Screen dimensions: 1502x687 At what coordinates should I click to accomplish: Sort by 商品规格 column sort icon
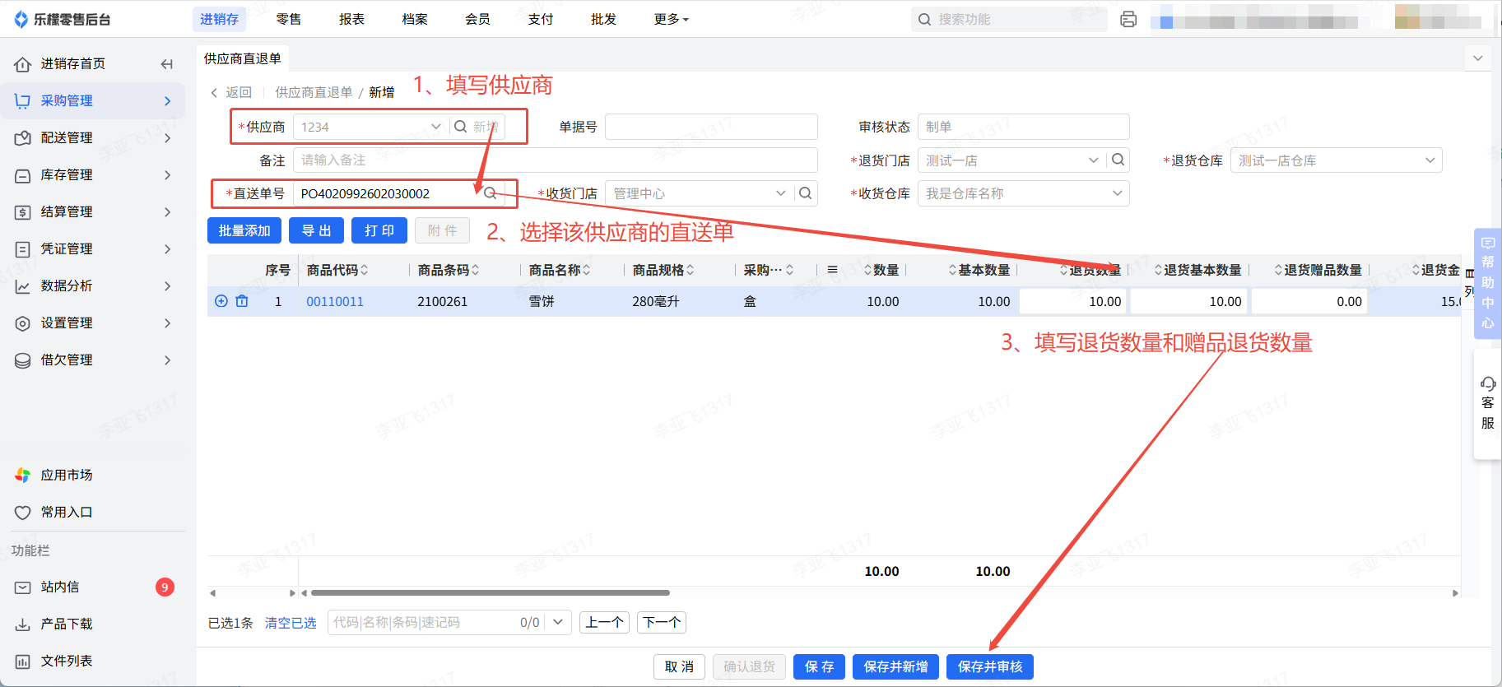(x=691, y=270)
